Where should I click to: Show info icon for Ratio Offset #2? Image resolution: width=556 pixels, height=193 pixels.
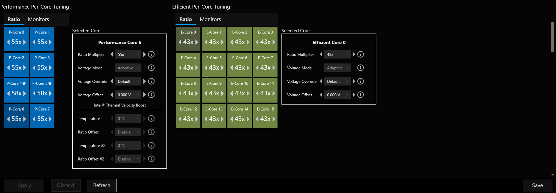click(151, 159)
